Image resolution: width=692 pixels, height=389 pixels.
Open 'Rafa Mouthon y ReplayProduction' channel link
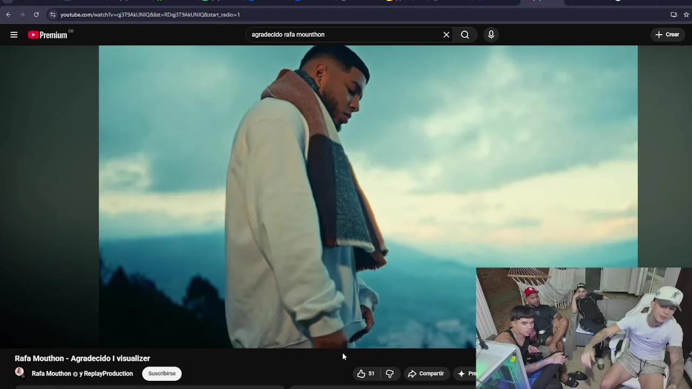click(x=82, y=373)
